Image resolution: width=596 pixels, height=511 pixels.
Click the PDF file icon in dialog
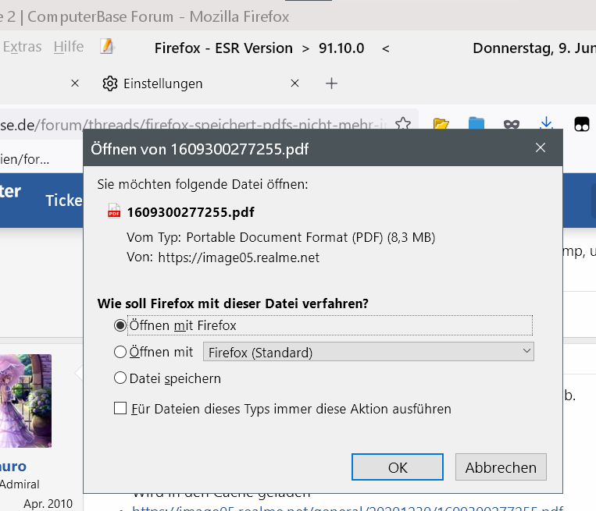click(x=114, y=211)
